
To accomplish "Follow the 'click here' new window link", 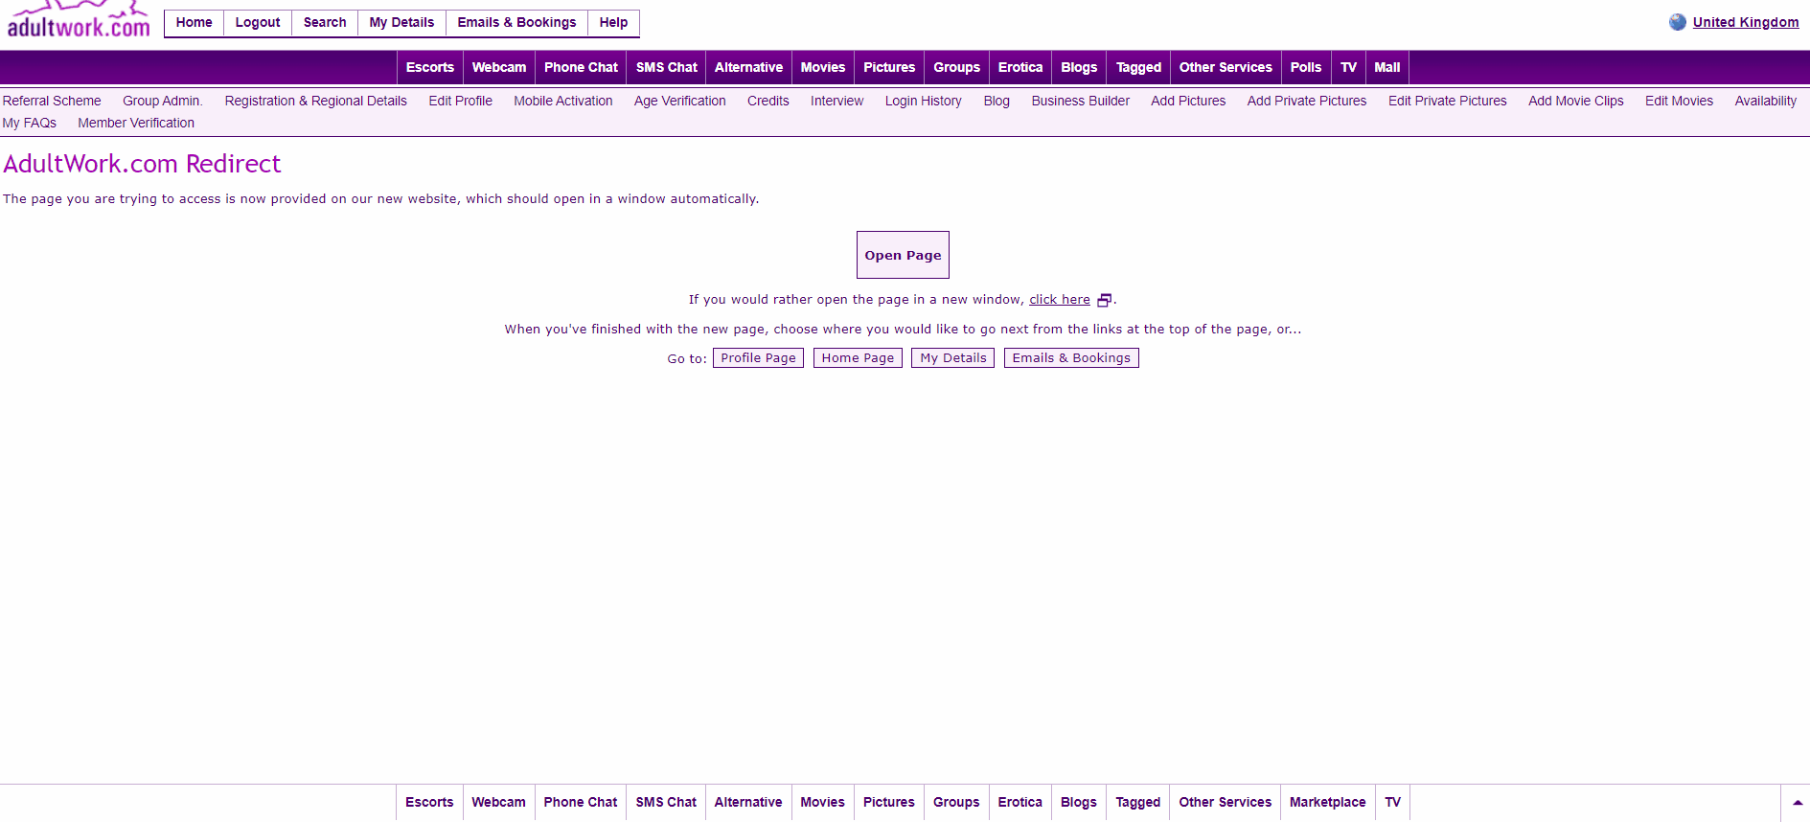I will 1059,300.
